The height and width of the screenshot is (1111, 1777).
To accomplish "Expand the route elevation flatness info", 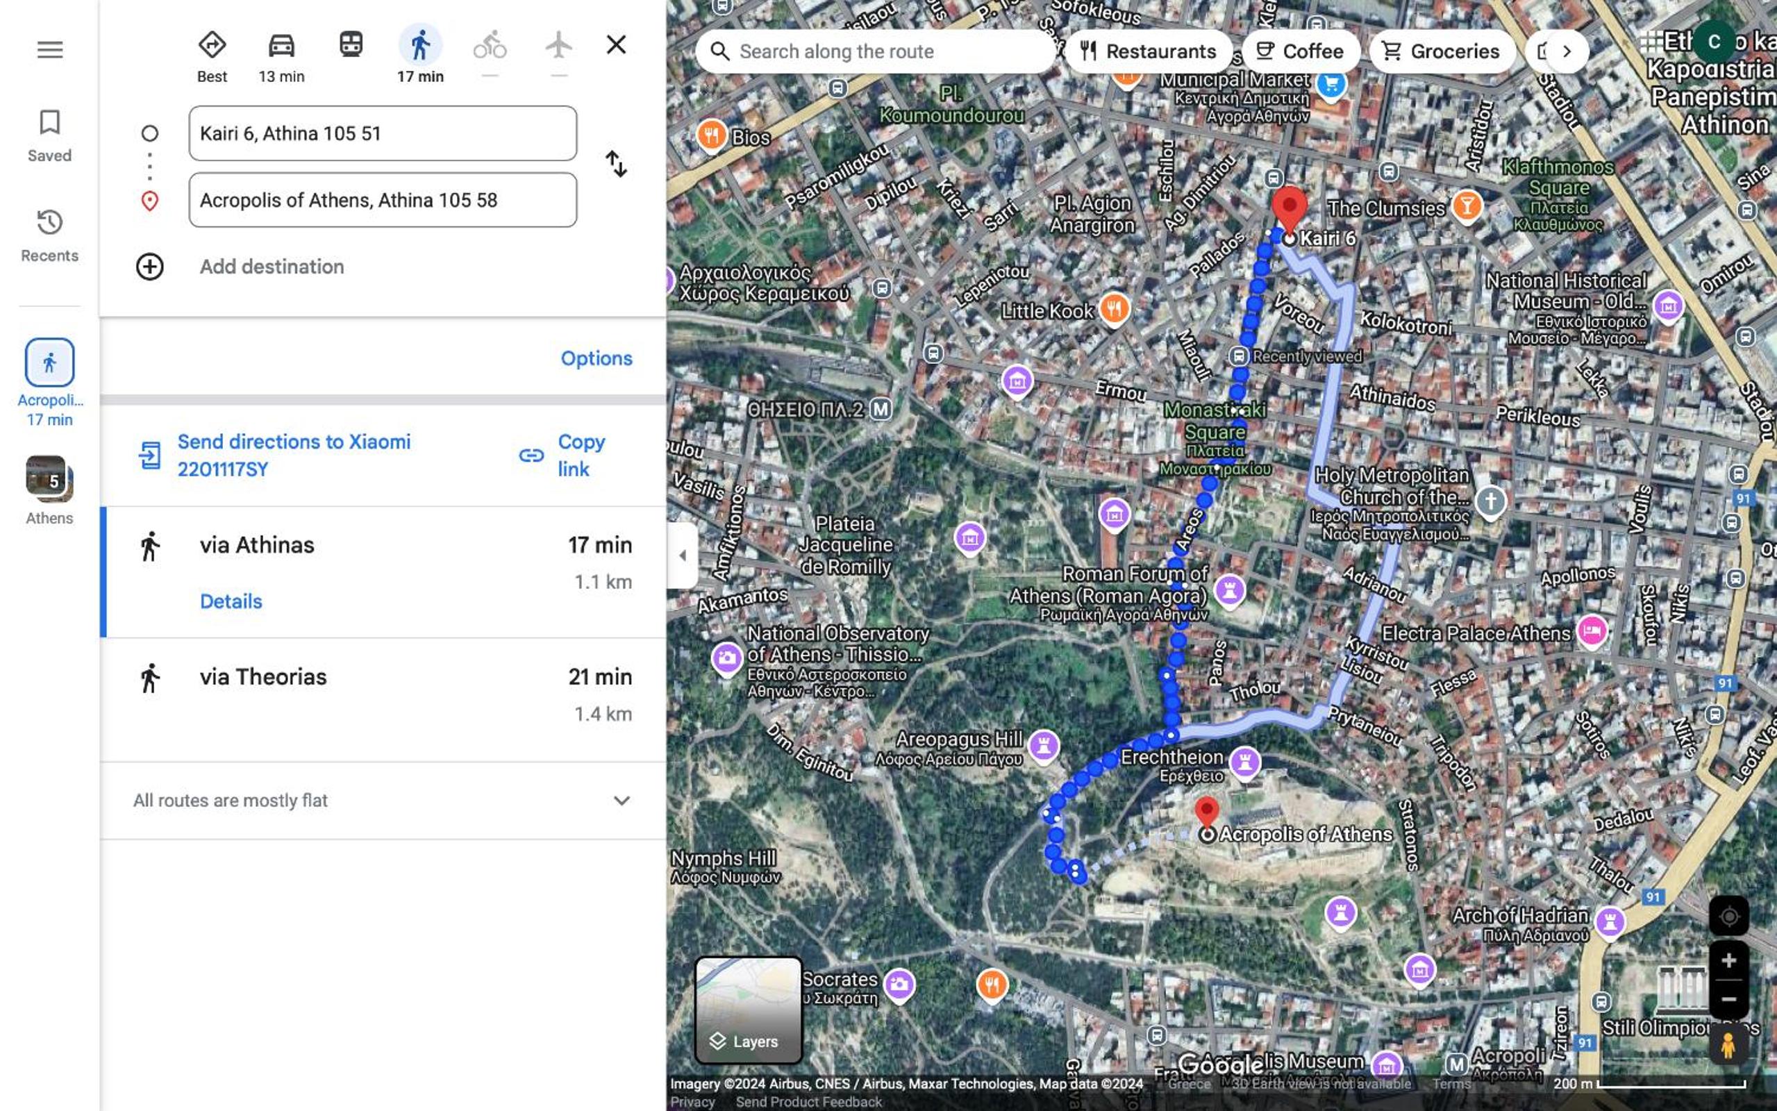I will coord(621,800).
